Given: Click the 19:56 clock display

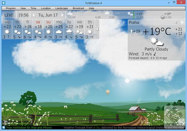Looking at the screenshot, I should (23, 15).
